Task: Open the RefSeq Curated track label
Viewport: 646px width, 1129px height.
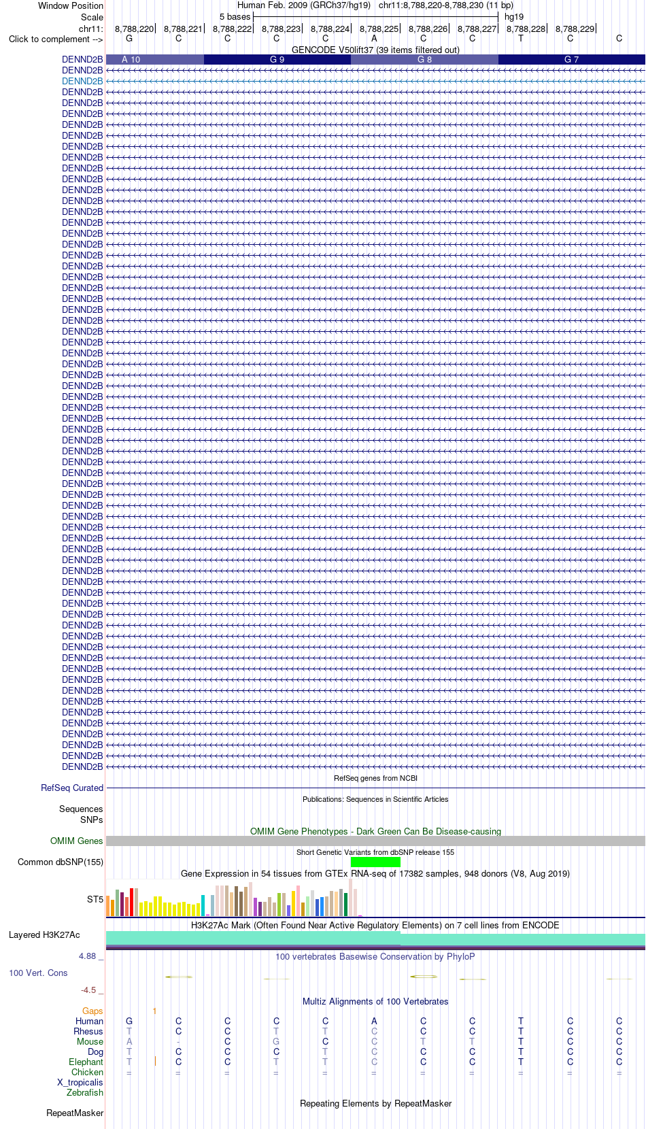Action: tap(72, 788)
